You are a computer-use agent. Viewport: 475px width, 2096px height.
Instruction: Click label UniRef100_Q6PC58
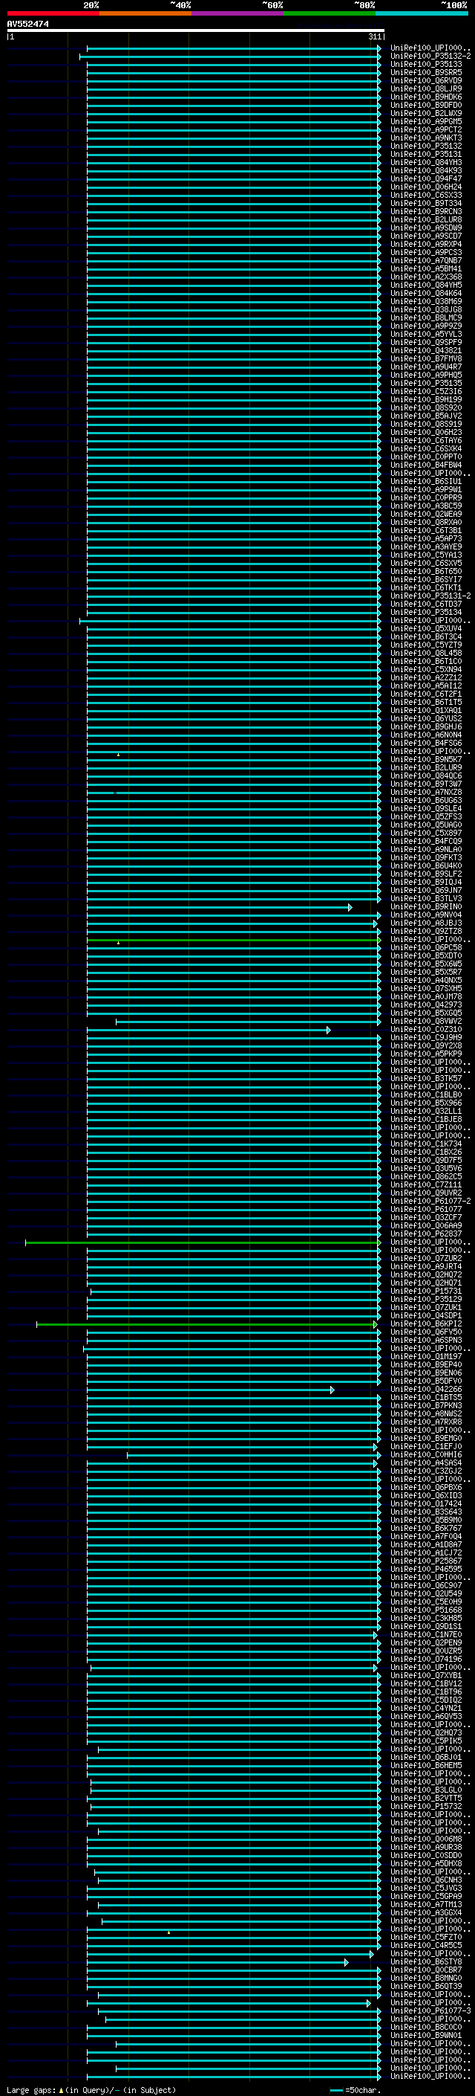pyautogui.click(x=426, y=948)
